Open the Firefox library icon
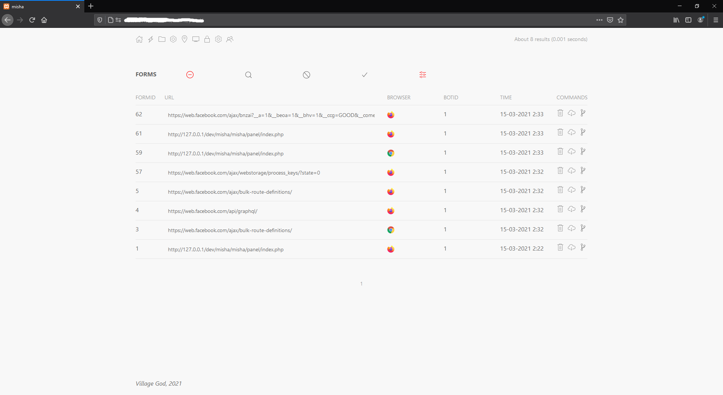The image size is (723, 395). coord(676,20)
